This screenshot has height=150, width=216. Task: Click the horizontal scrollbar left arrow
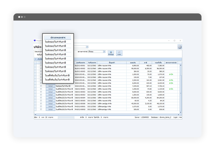(35, 115)
